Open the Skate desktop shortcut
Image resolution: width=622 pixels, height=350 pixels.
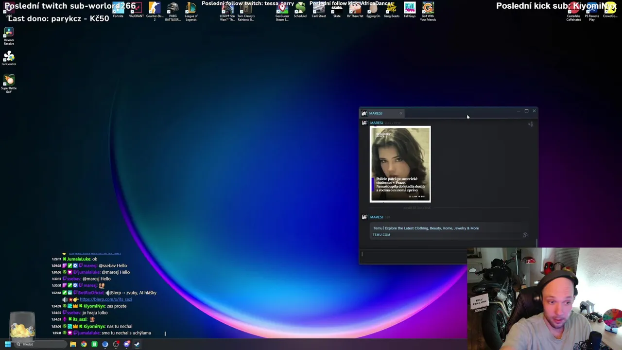point(337,10)
